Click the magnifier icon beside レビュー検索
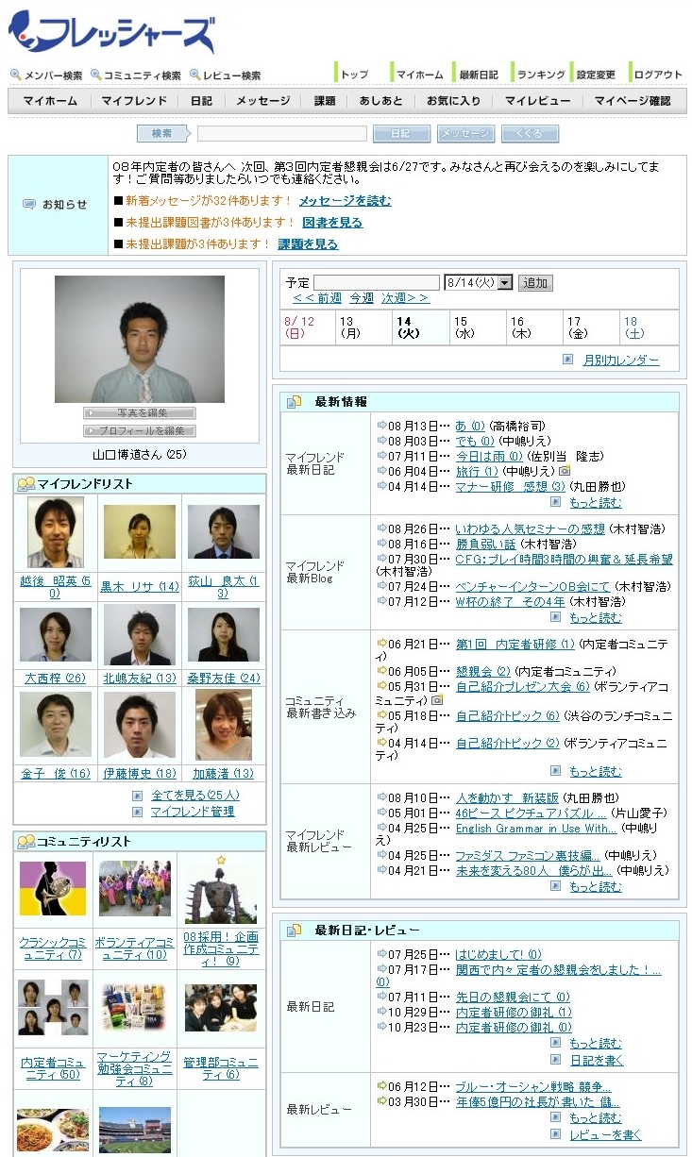The width and height of the screenshot is (692, 1157). [x=194, y=75]
